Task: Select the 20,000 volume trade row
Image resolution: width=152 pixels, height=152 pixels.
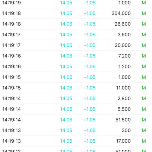Action: pos(76,45)
